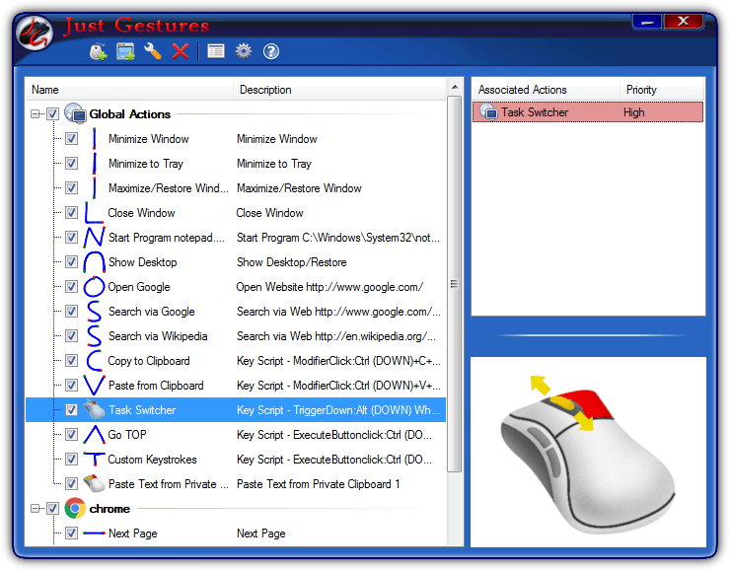The width and height of the screenshot is (730, 570).
Task: Click the line gesture icon for Next Page
Action: pos(94,534)
